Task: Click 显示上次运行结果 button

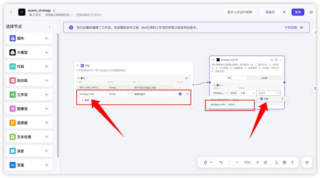Action: [240, 12]
